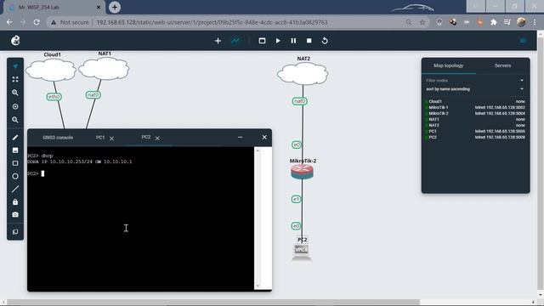544x306 pixels.
Task: Click reset zoom target icon in sidebar
Action: coord(15,106)
